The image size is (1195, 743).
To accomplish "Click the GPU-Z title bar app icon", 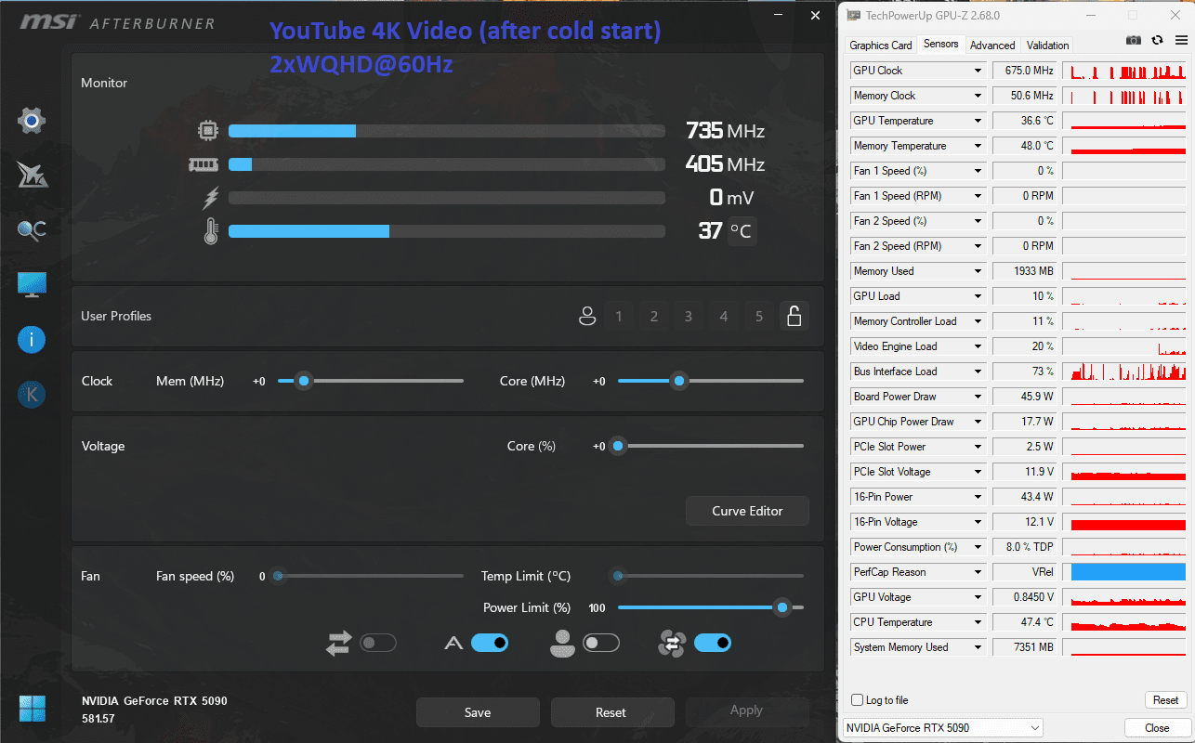I will [853, 16].
